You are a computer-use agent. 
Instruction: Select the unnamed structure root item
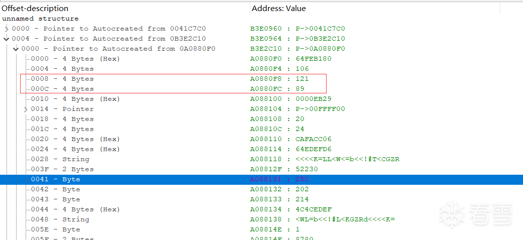40,19
